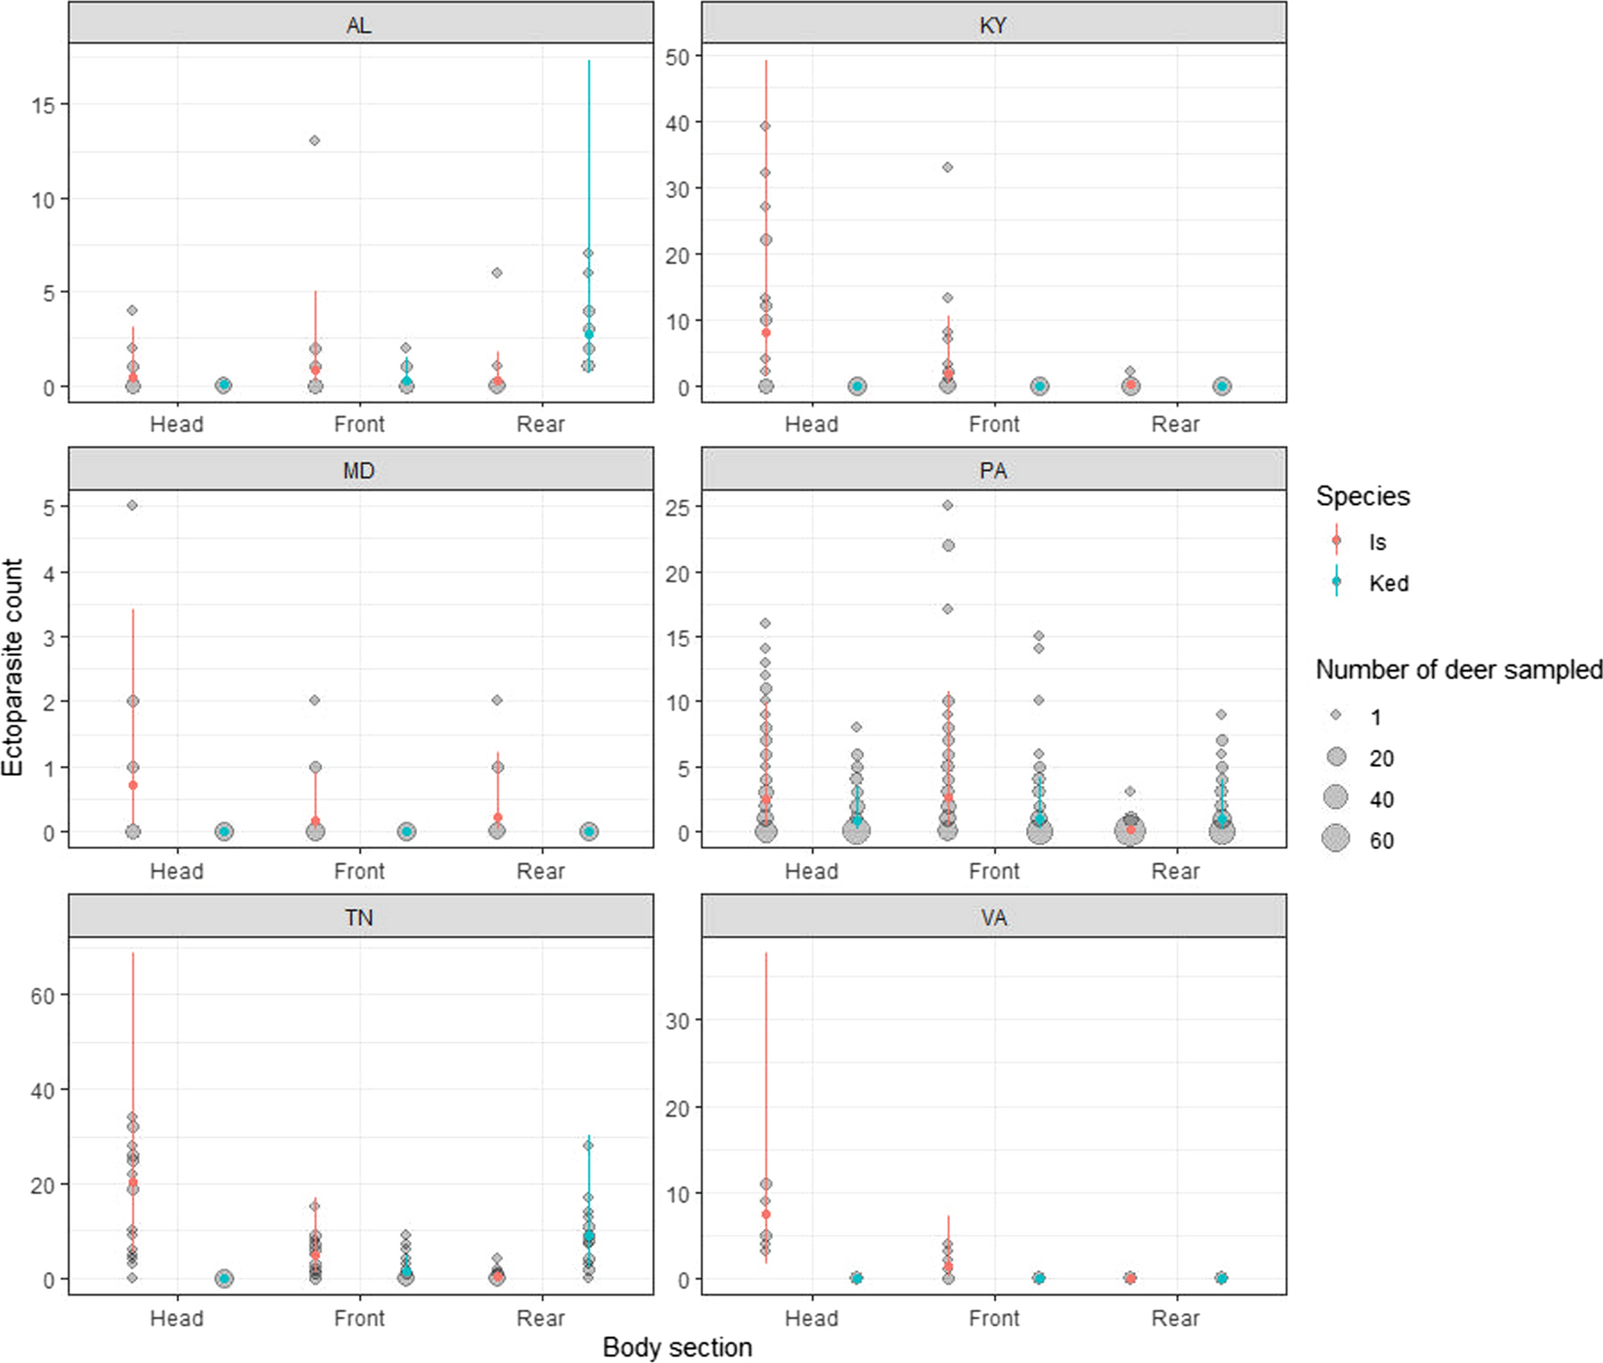This screenshot has height=1363, width=1603.
Task: Click the Number of deer sampled title
Action: [1458, 670]
